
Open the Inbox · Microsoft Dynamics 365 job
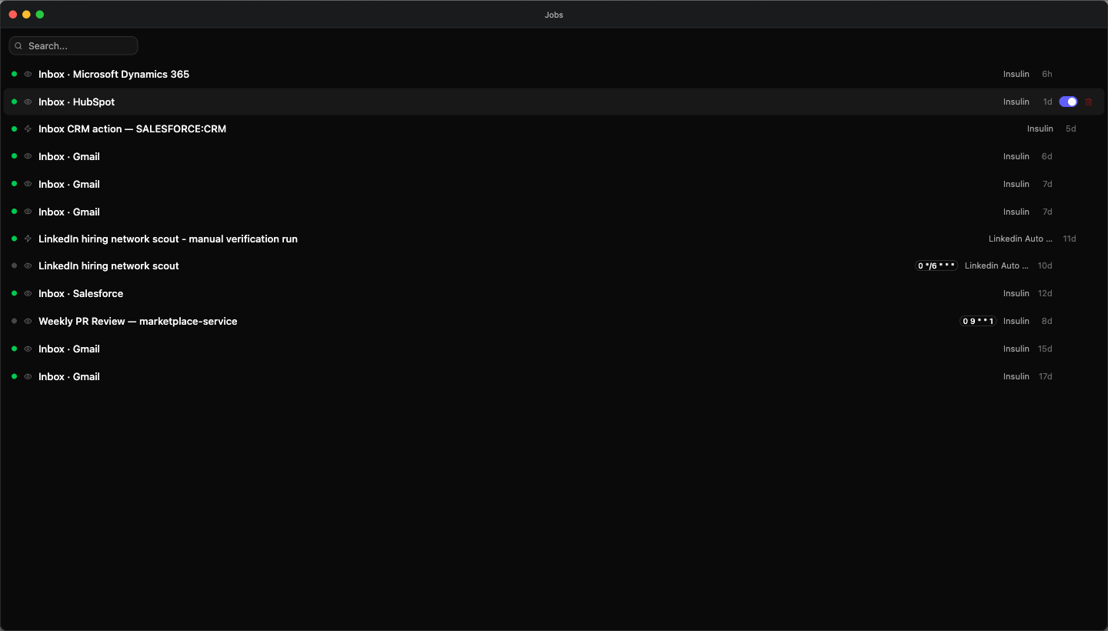click(x=114, y=74)
